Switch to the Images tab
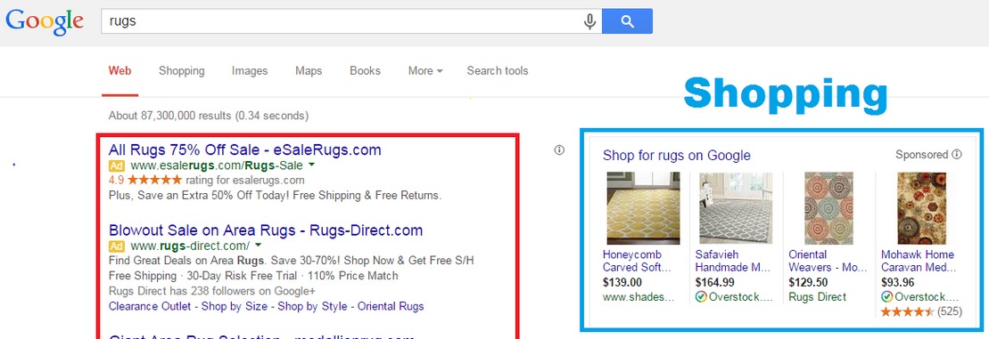Screen dimensions: 989x339 [x=250, y=71]
